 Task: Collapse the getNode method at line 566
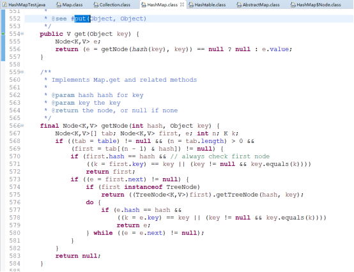(22, 126)
